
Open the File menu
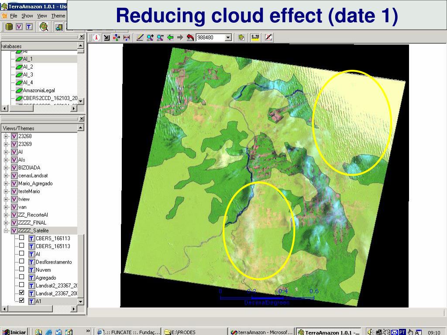[x=14, y=16]
